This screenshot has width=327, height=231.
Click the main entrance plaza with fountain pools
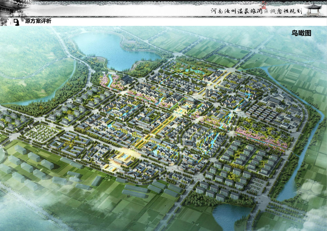click(x=123, y=157)
